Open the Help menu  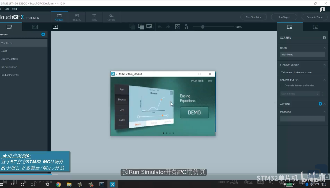[15, 9]
